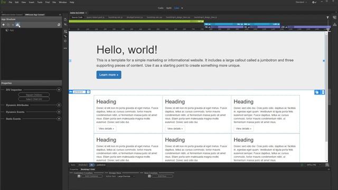
Task: Click the Repeat Children button
Action: [x=34, y=95]
